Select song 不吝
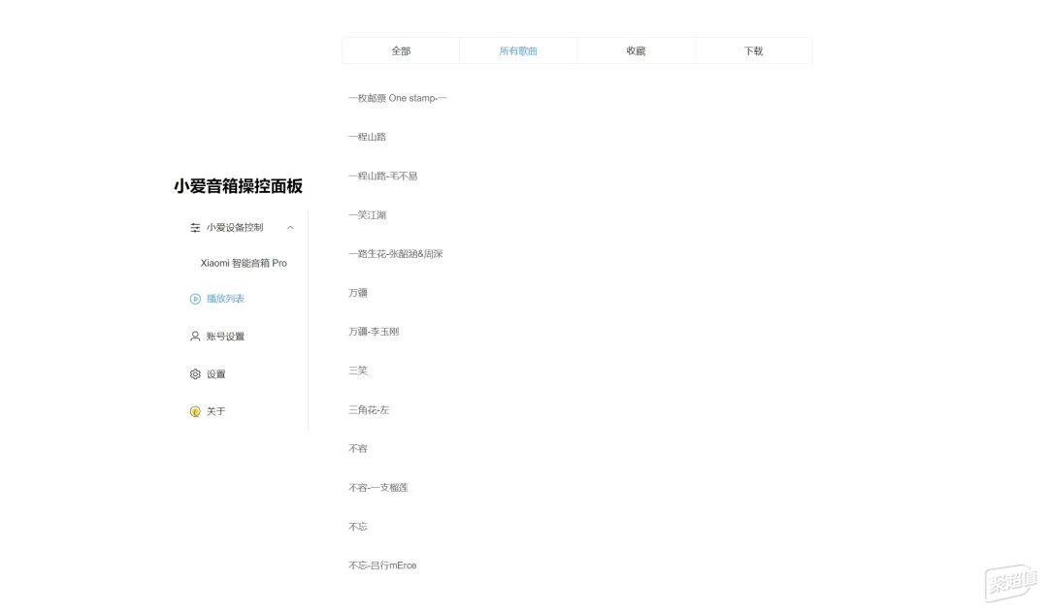The image size is (1048, 613). pos(357,449)
